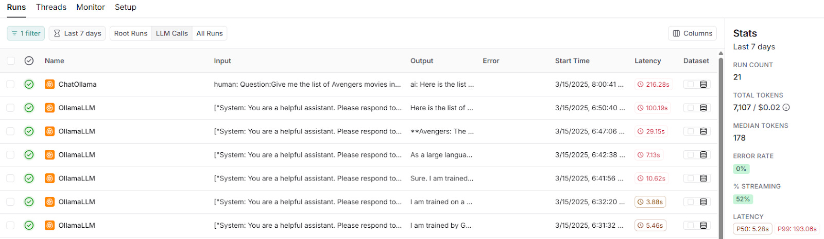Click the orange LLM icon beside ChatOllama

click(49, 84)
